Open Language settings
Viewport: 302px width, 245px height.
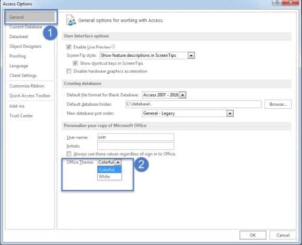[19, 66]
